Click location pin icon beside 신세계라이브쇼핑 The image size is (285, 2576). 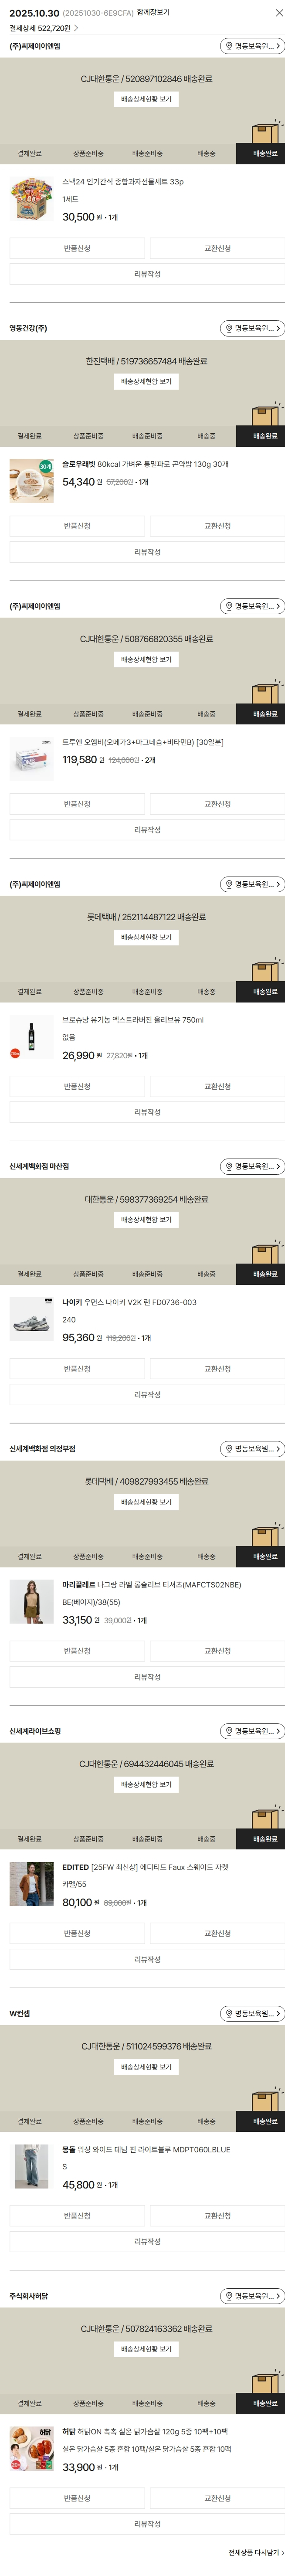tap(228, 1731)
